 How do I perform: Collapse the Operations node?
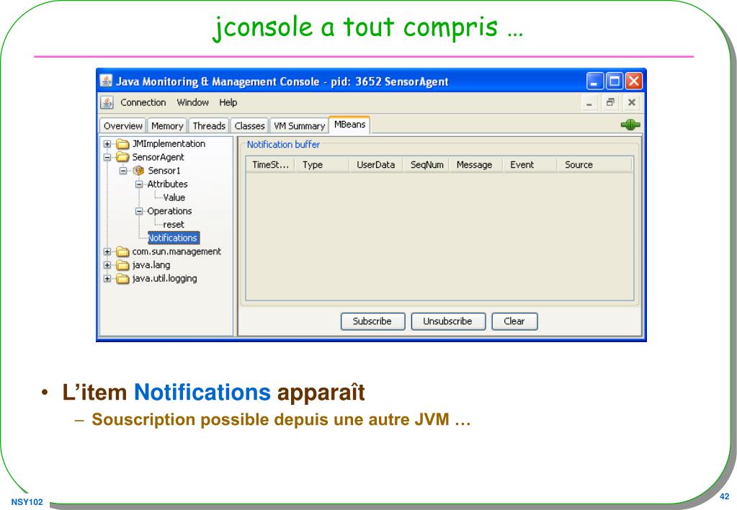click(139, 211)
